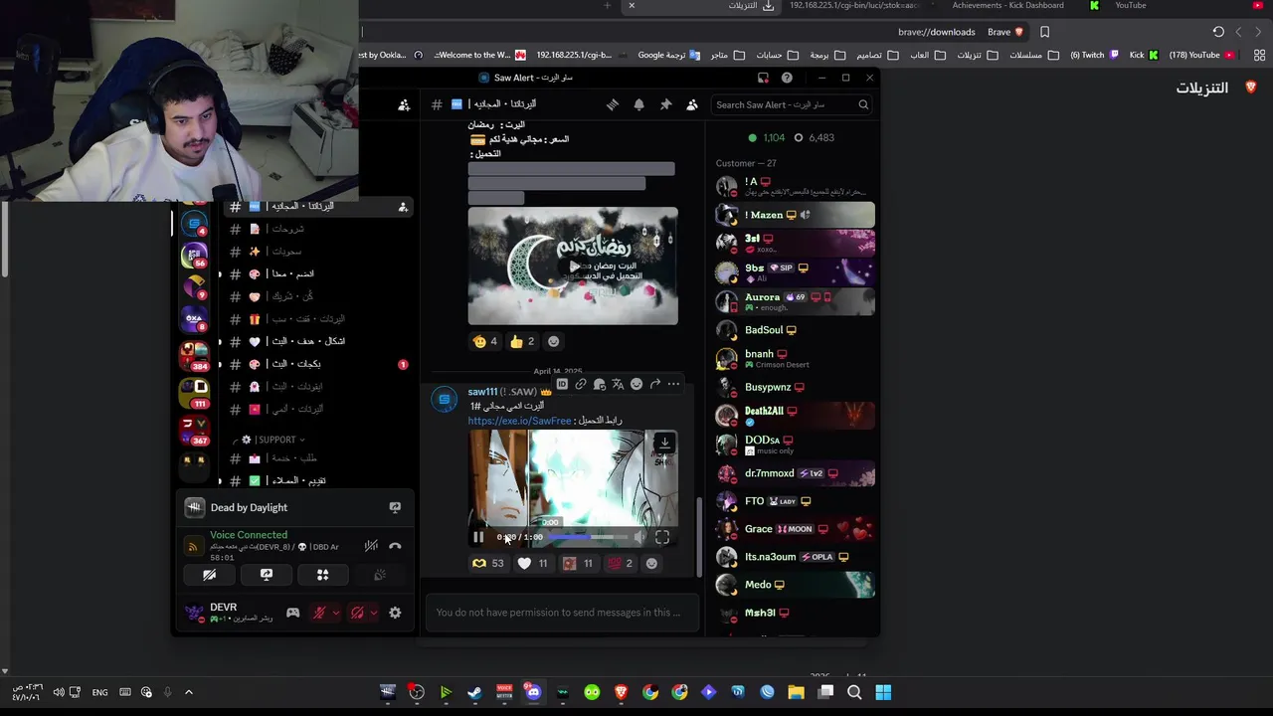Open Steam from the Windows taskbar
This screenshot has width=1273, height=716.
[x=475, y=692]
